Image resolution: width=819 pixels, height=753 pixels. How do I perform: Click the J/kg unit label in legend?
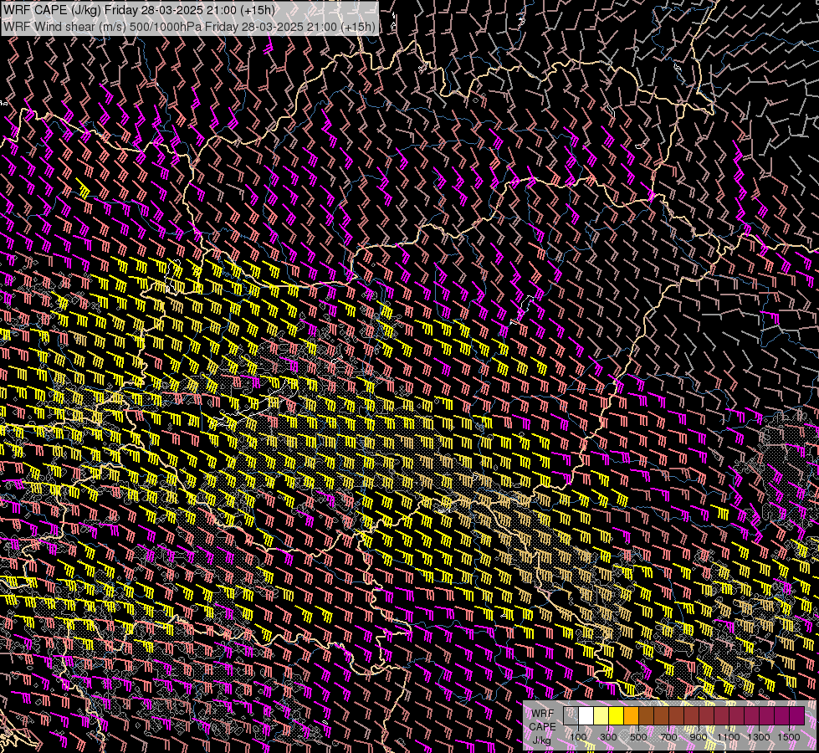point(542,740)
